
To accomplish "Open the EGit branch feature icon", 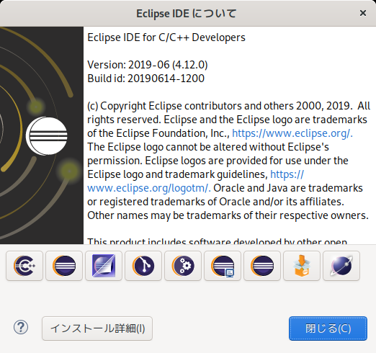I will pyautogui.click(x=143, y=266).
